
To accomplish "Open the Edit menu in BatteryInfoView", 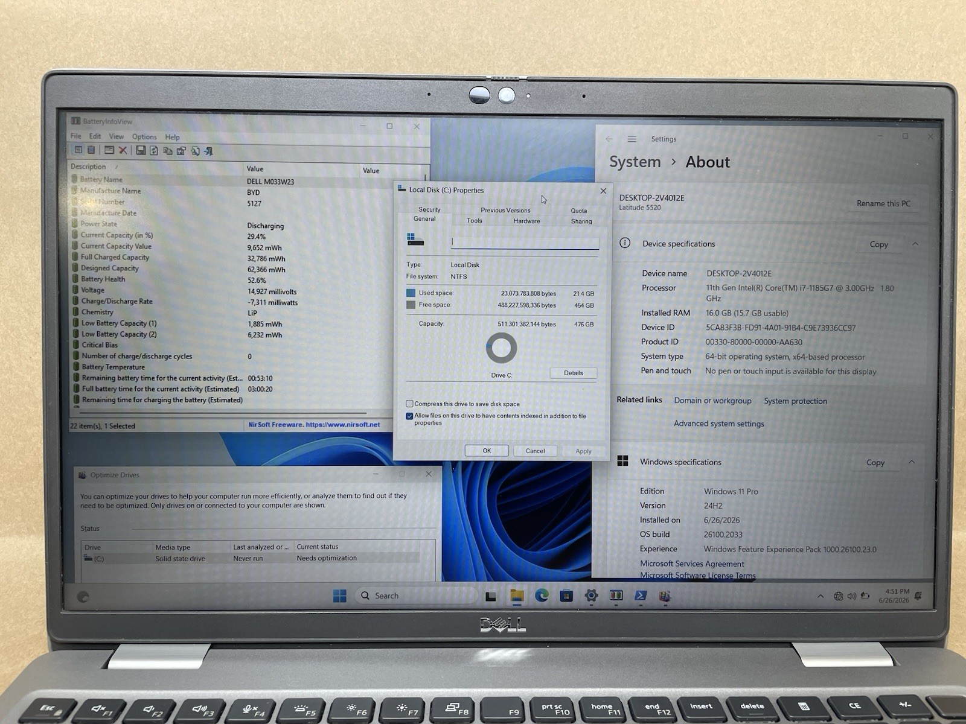I will point(95,136).
